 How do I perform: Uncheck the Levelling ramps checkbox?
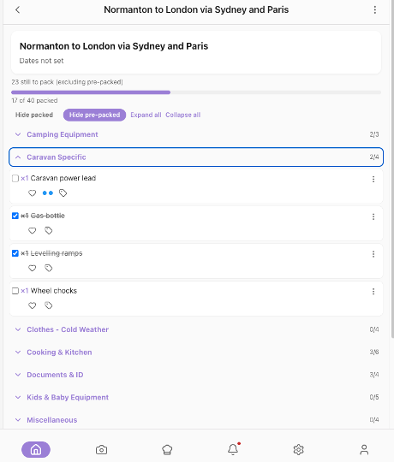click(x=15, y=253)
